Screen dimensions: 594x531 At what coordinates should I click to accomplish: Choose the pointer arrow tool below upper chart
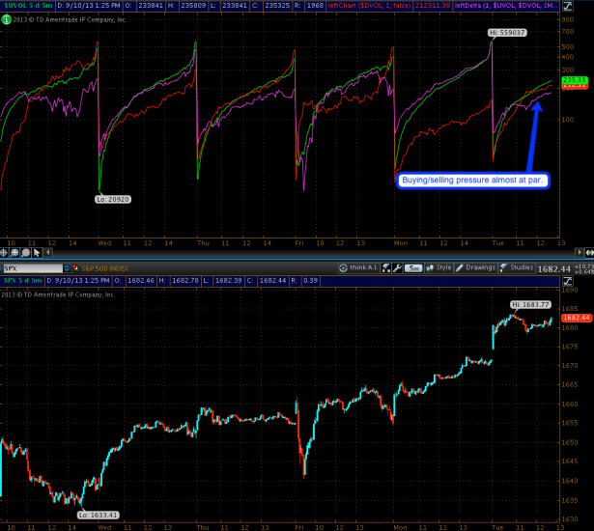click(x=37, y=253)
